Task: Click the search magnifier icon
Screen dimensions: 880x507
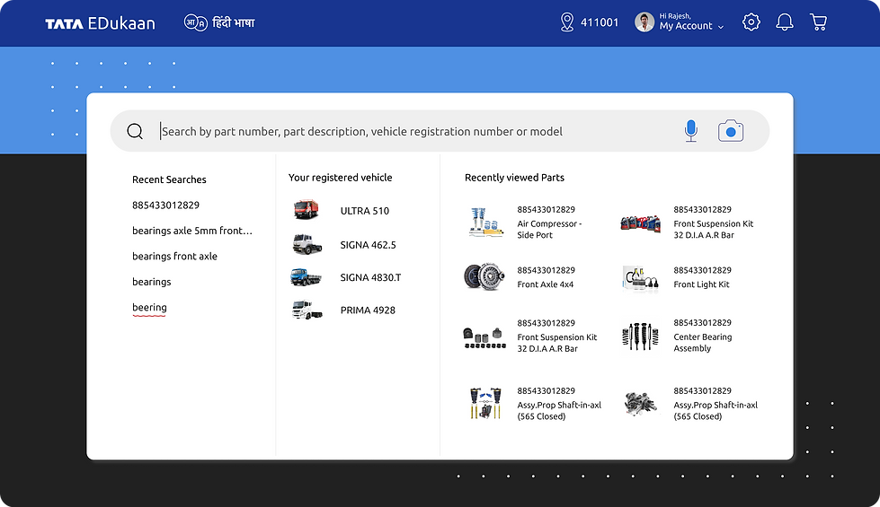Action: [135, 131]
